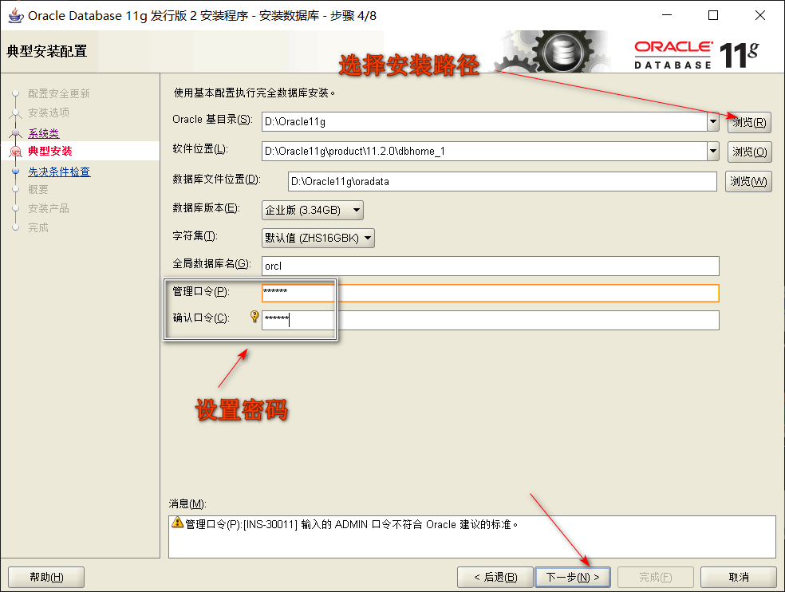785x592 pixels.
Task: Click 浏览(R) button for Oracle base directory
Action: [x=749, y=122]
